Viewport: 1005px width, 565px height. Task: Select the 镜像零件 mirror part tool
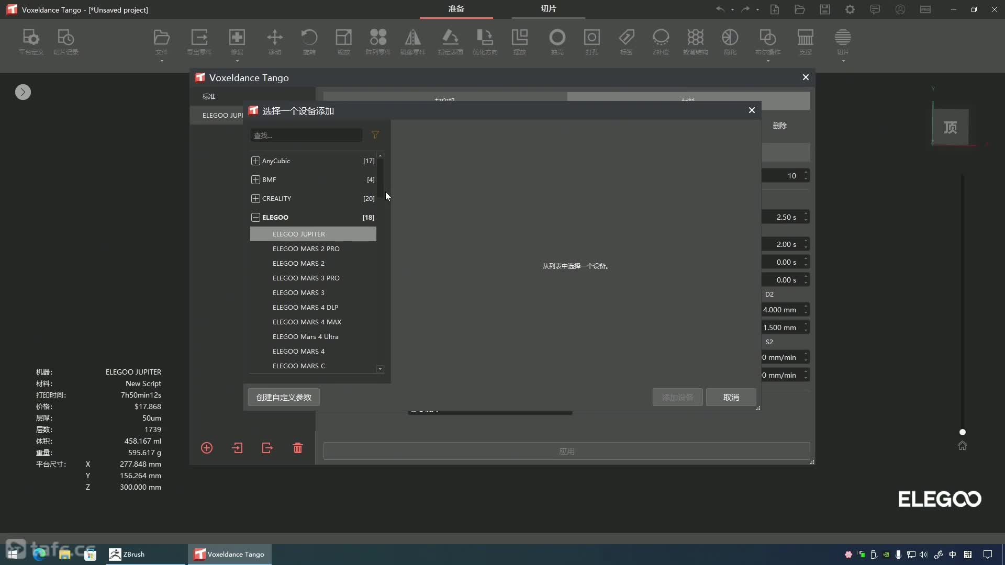pyautogui.click(x=413, y=42)
